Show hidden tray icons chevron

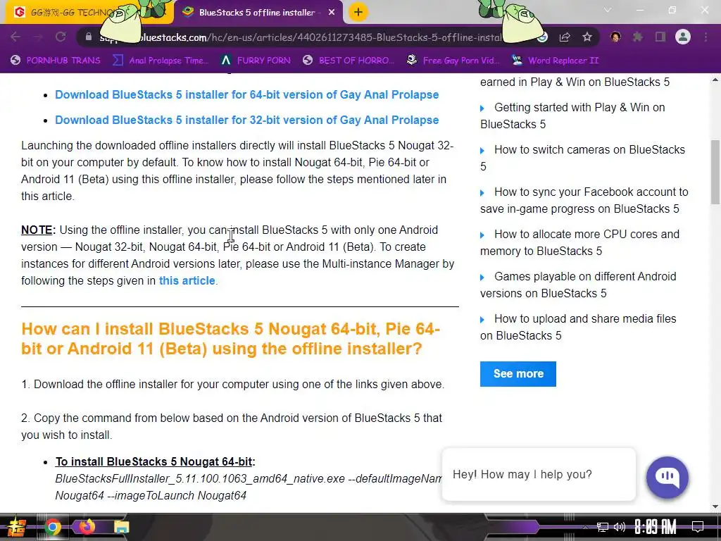click(x=585, y=527)
